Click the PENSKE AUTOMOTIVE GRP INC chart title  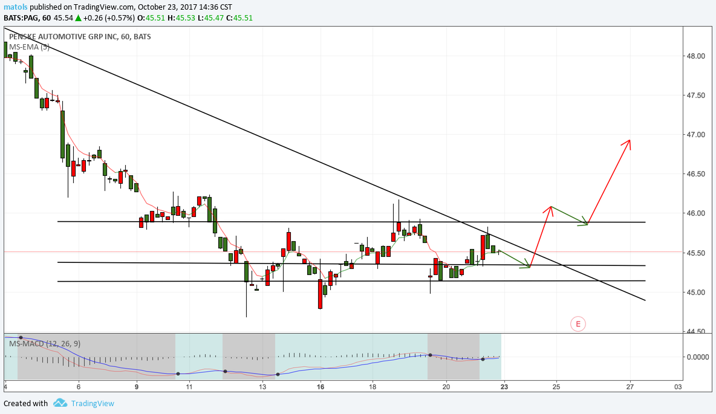click(80, 36)
